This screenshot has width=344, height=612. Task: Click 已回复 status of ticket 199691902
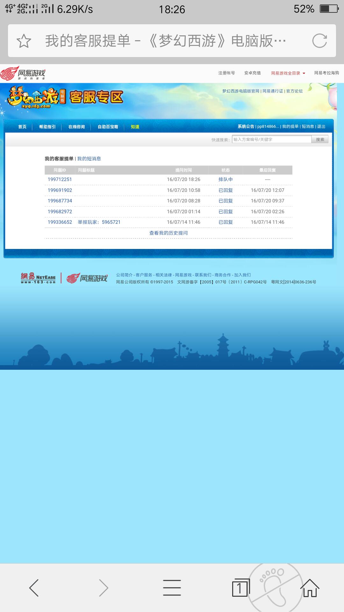click(x=226, y=190)
